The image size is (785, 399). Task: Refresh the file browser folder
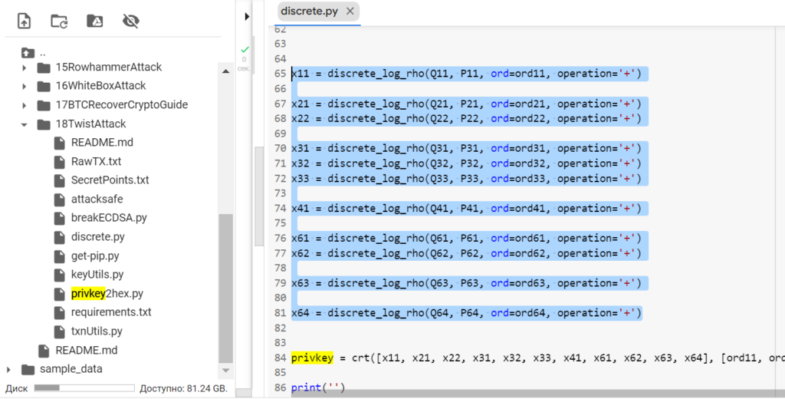coord(59,21)
